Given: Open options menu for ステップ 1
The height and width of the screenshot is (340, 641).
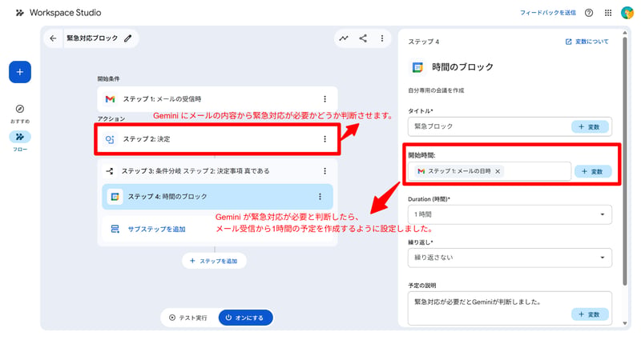Looking at the screenshot, I should (x=325, y=99).
